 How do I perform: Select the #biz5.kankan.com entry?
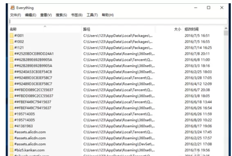29,150
